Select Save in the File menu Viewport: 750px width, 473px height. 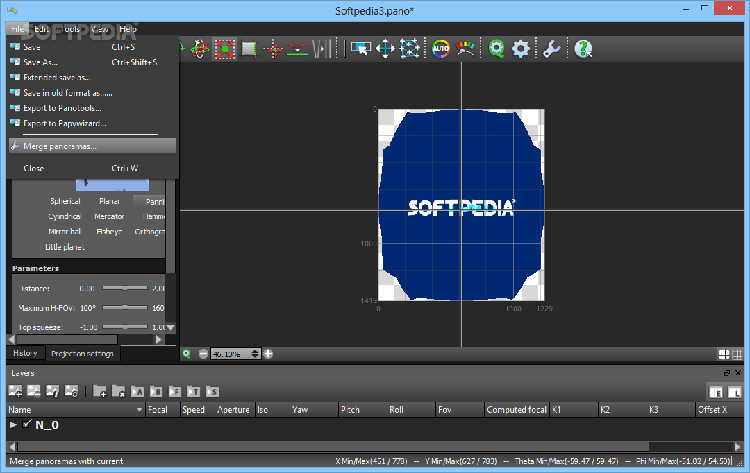click(92, 47)
